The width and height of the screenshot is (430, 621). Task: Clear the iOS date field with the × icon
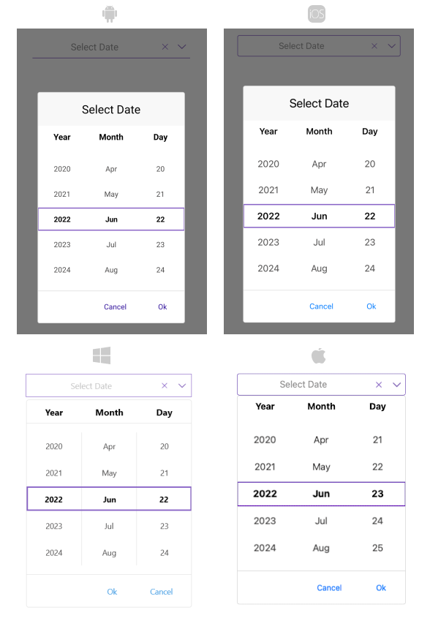[x=374, y=45]
